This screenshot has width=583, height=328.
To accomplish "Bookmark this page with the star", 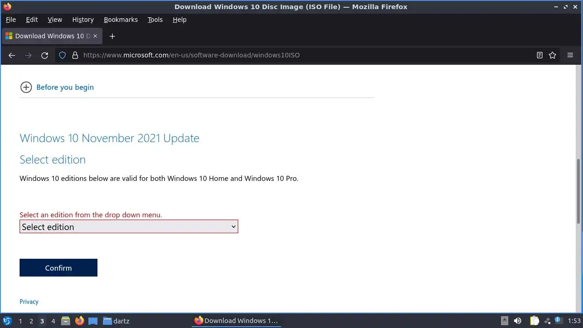I will [552, 55].
